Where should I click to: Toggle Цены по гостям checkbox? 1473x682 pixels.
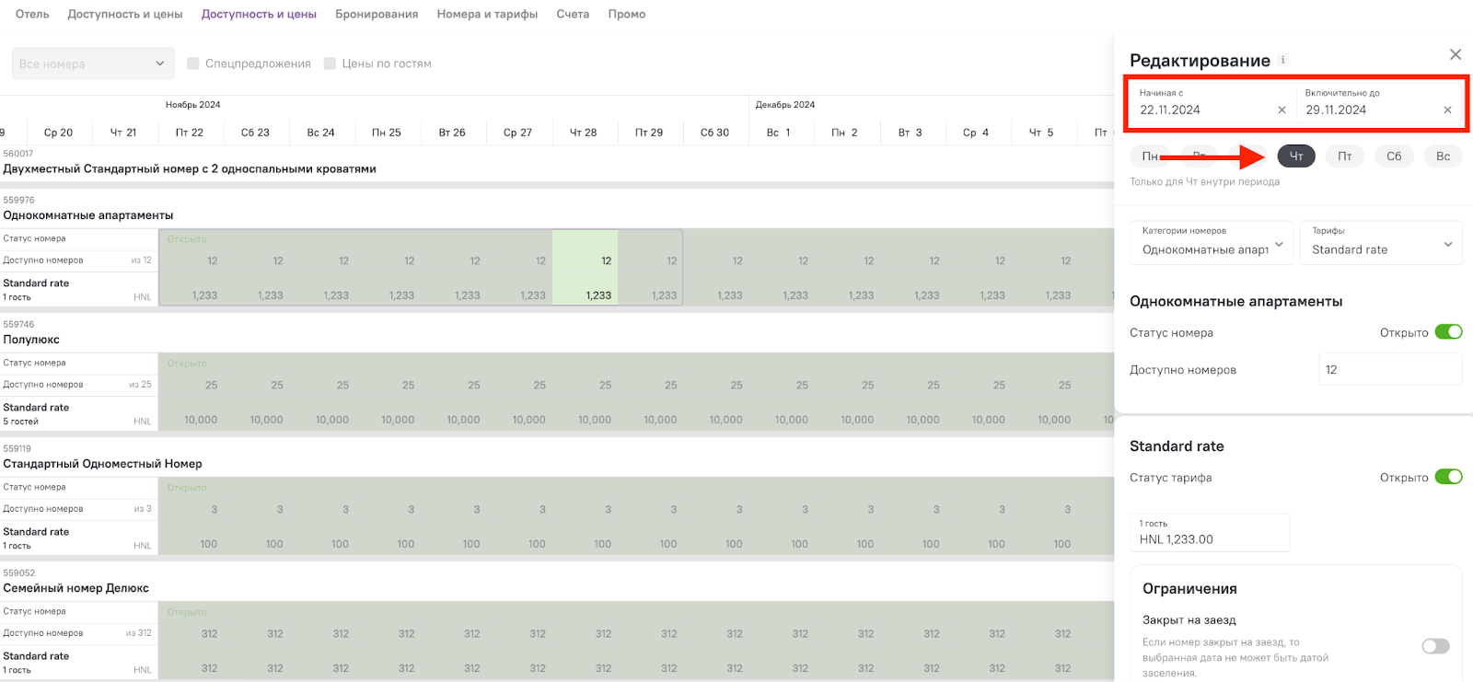pos(330,64)
